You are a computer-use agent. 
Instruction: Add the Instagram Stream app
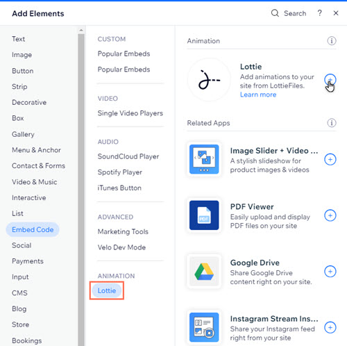330,327
